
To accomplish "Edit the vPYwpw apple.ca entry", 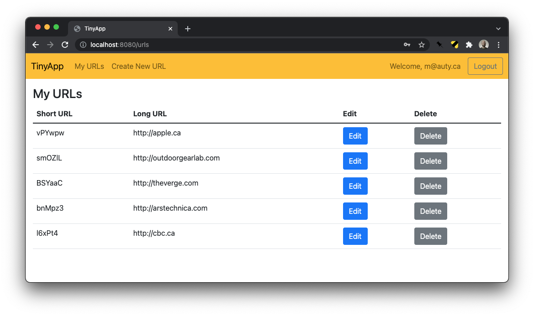I will click(355, 136).
